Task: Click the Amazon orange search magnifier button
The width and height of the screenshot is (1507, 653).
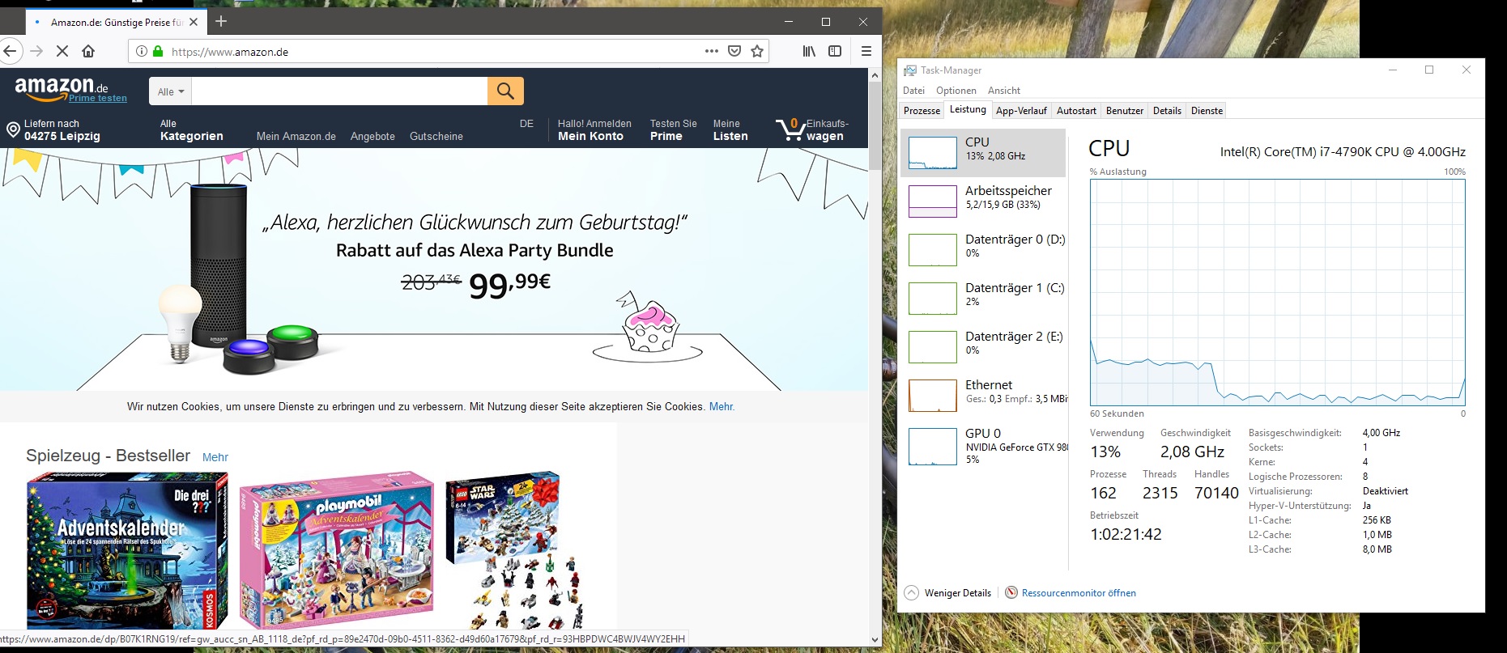Action: (x=505, y=91)
